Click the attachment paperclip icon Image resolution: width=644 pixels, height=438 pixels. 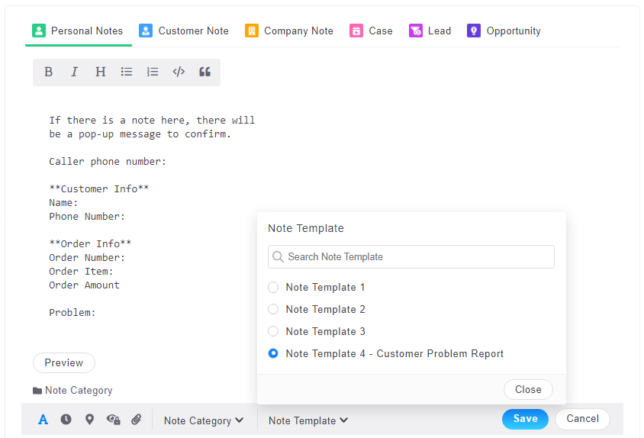click(x=137, y=419)
